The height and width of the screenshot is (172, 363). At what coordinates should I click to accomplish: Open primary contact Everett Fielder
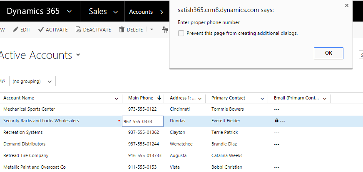226,121
